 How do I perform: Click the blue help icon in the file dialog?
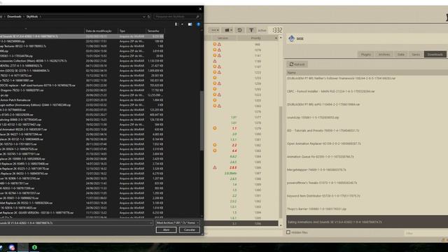click(x=199, y=24)
